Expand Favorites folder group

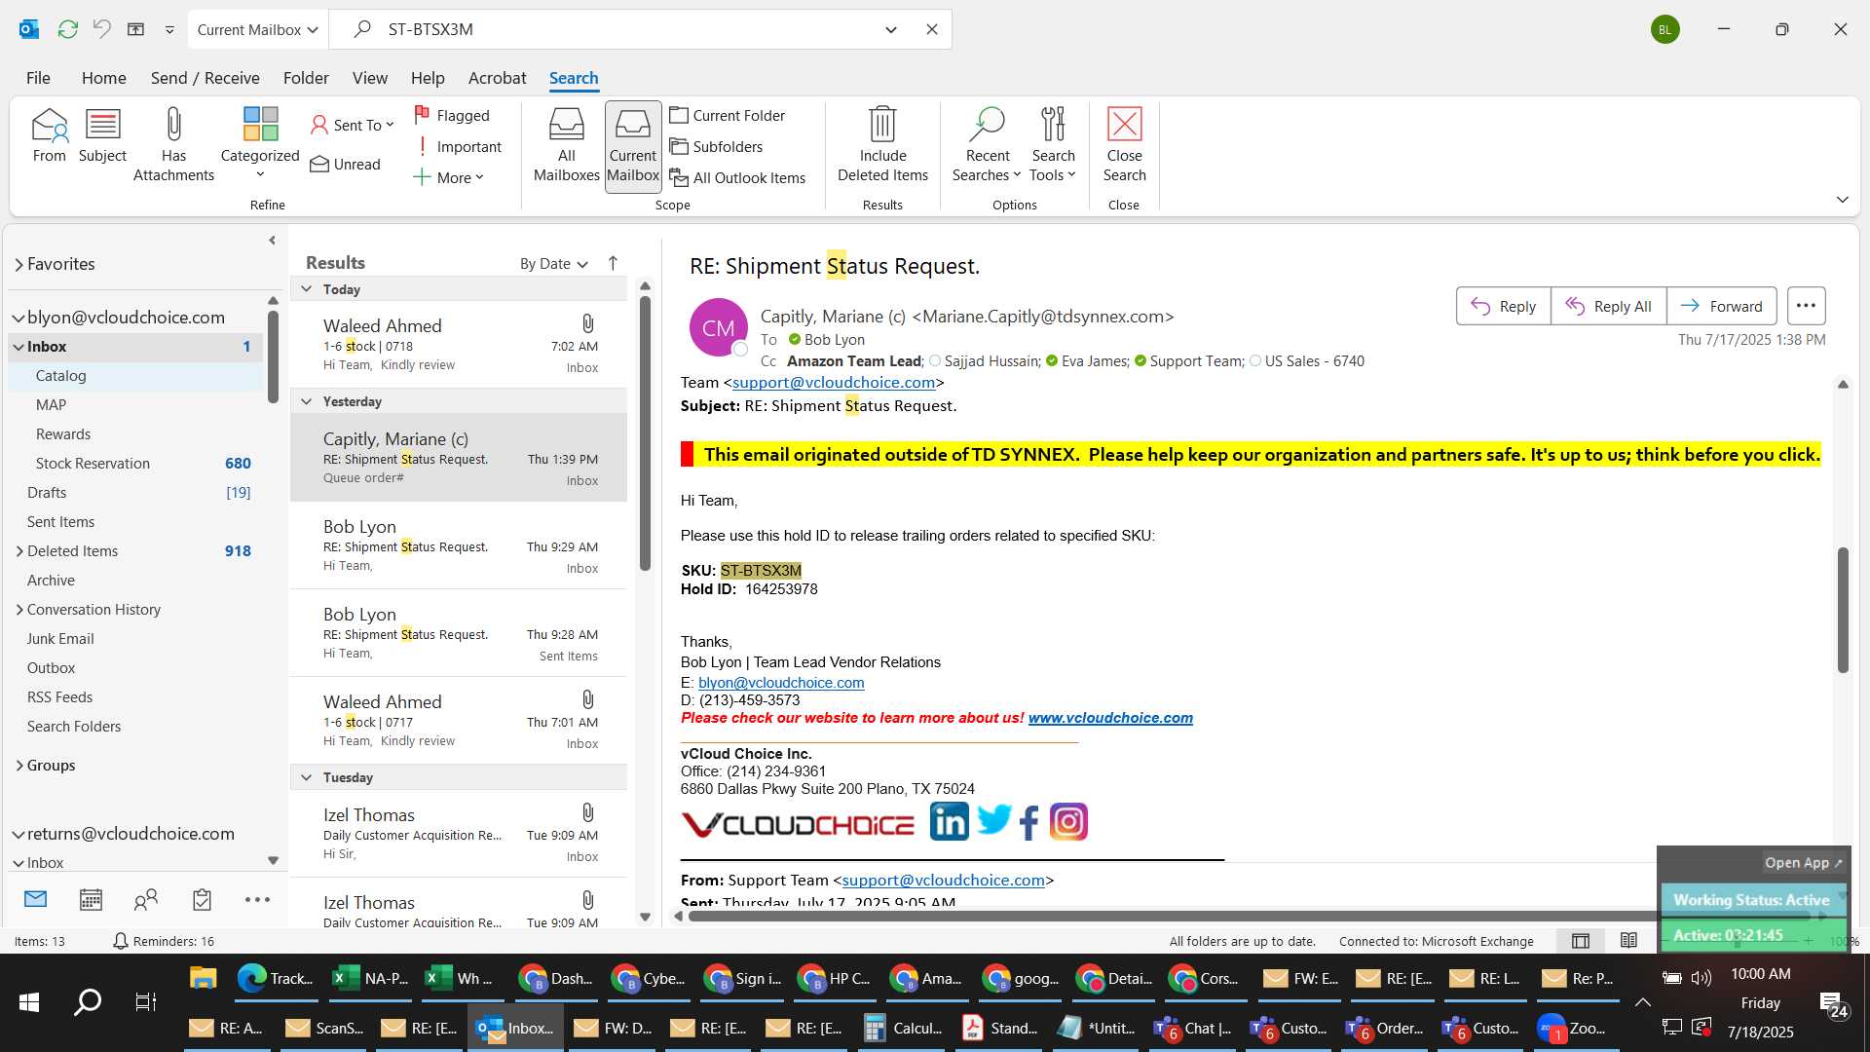(19, 264)
